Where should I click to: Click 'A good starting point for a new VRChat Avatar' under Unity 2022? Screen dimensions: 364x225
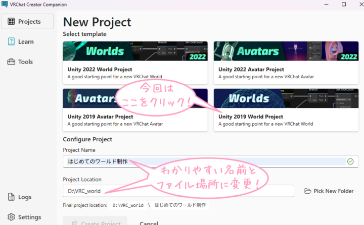coord(266,77)
